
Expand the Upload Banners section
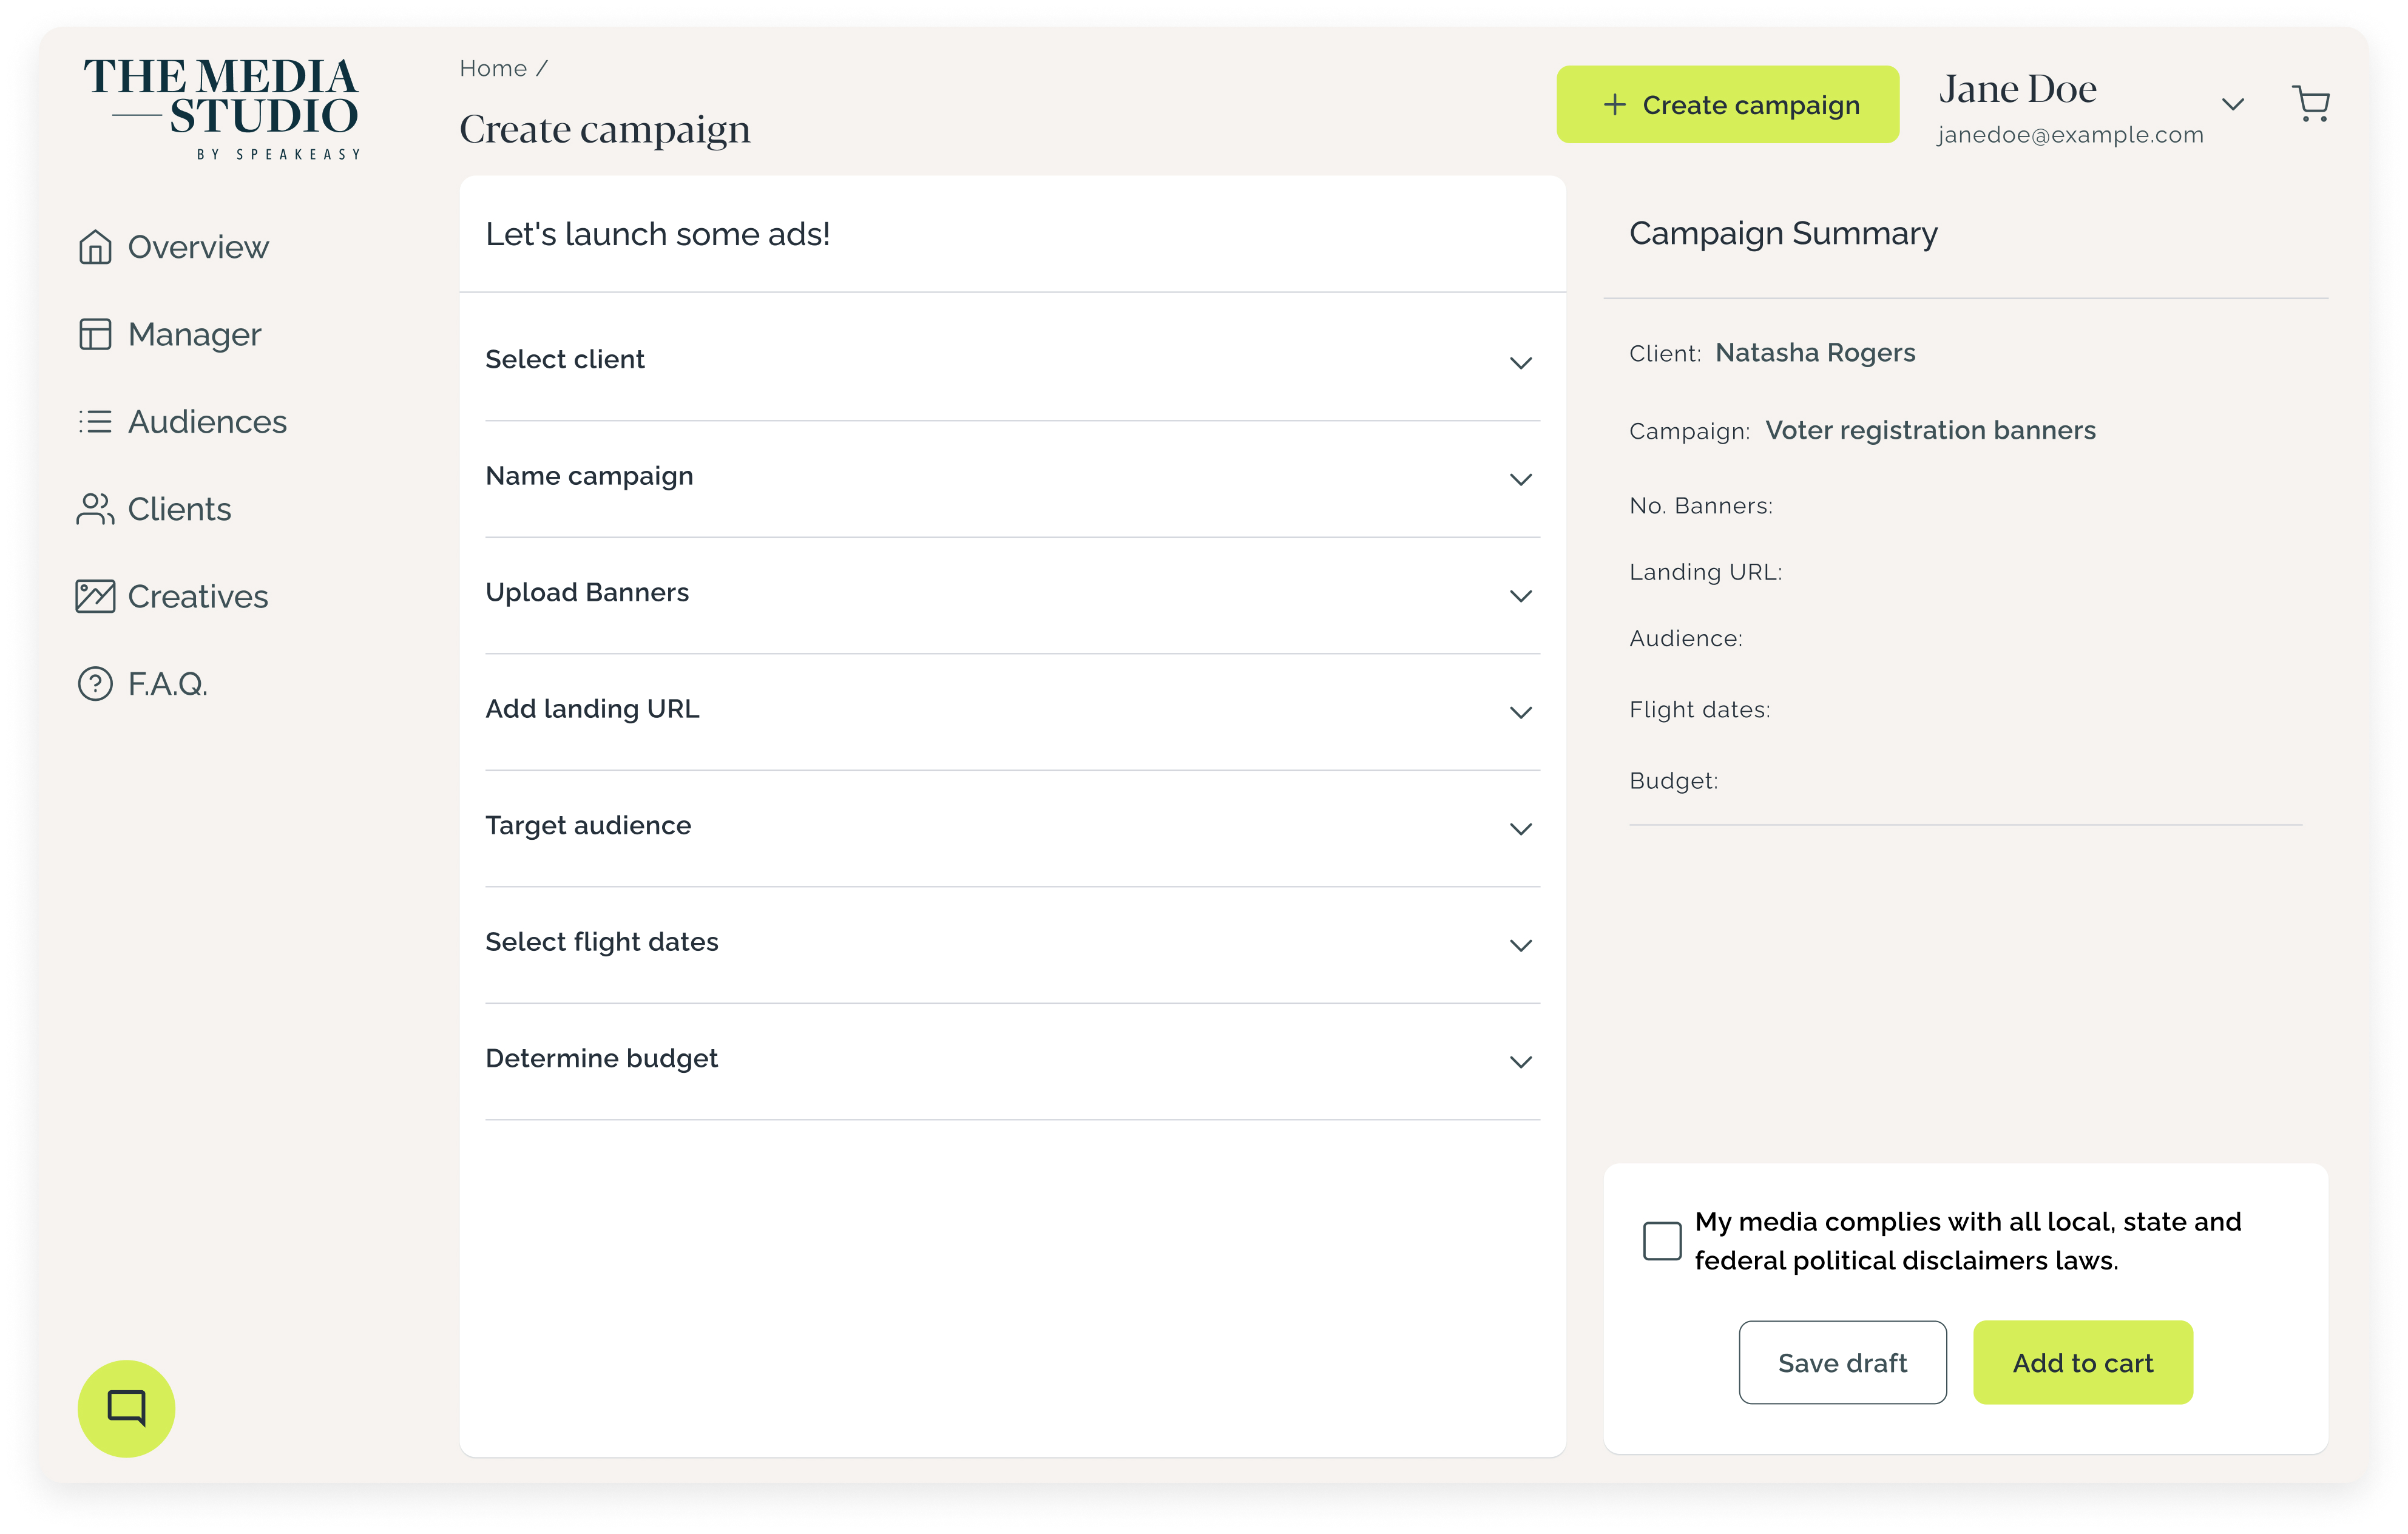coord(1520,596)
